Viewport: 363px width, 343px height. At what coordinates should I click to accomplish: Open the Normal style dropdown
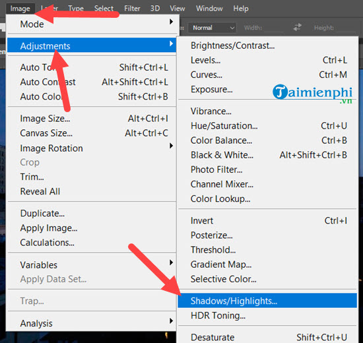[x=213, y=28]
